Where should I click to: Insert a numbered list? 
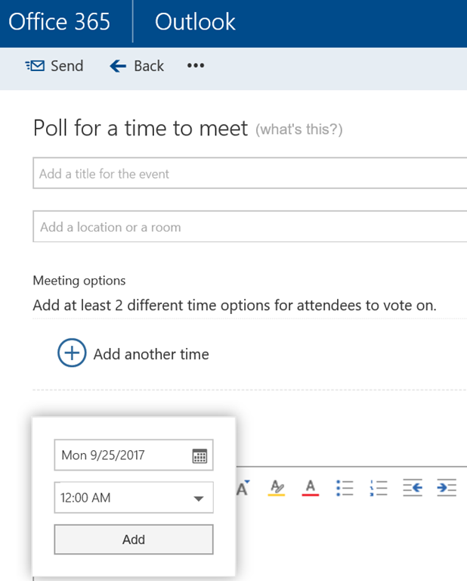click(x=379, y=488)
